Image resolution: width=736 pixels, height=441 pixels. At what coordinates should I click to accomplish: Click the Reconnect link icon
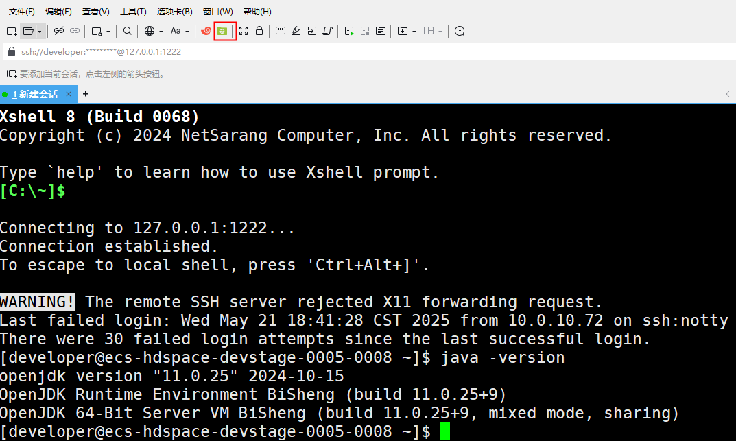coord(75,31)
